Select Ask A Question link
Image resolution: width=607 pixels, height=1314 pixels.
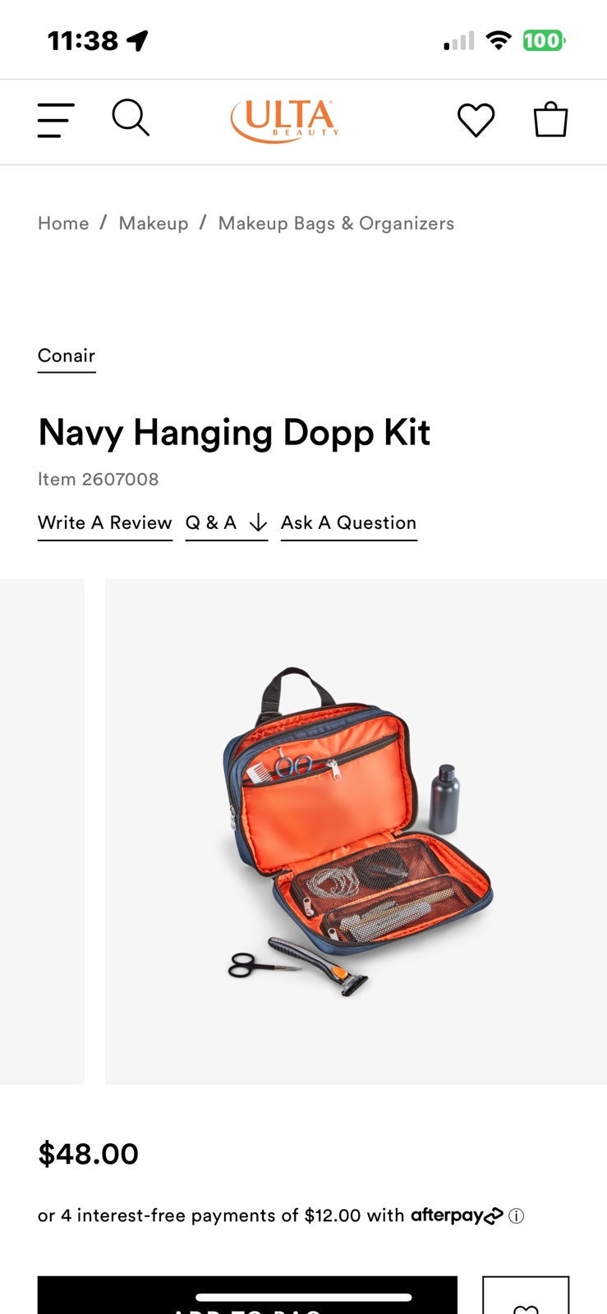[x=349, y=523]
